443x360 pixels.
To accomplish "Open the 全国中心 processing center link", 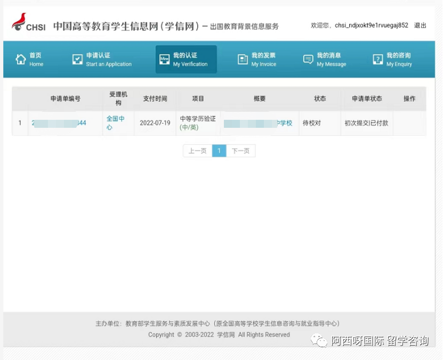I will click(116, 122).
